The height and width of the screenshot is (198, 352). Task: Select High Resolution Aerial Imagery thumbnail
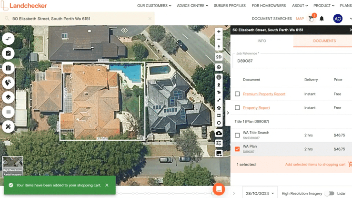click(12, 166)
